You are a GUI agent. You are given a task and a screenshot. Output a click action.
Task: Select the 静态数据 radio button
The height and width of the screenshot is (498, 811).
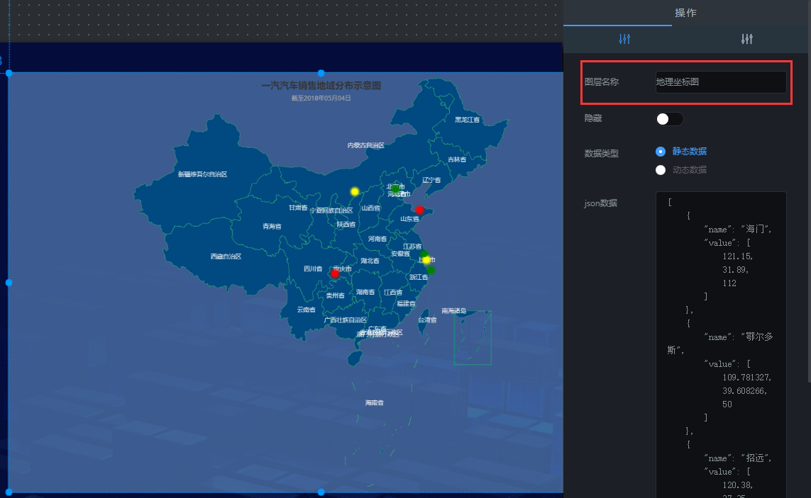[x=661, y=152]
